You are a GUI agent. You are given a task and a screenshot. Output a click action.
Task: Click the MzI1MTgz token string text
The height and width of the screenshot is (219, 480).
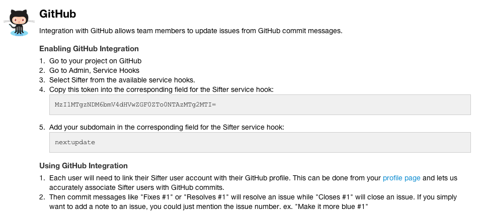tap(135, 105)
